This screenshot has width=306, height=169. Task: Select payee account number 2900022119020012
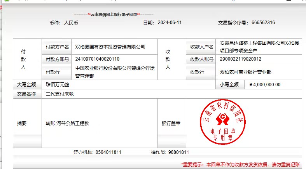tap(240, 59)
